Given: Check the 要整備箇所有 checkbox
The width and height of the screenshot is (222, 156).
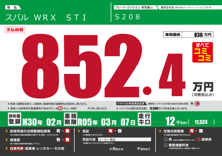Looking at the screenshot, I should [x=165, y=145].
